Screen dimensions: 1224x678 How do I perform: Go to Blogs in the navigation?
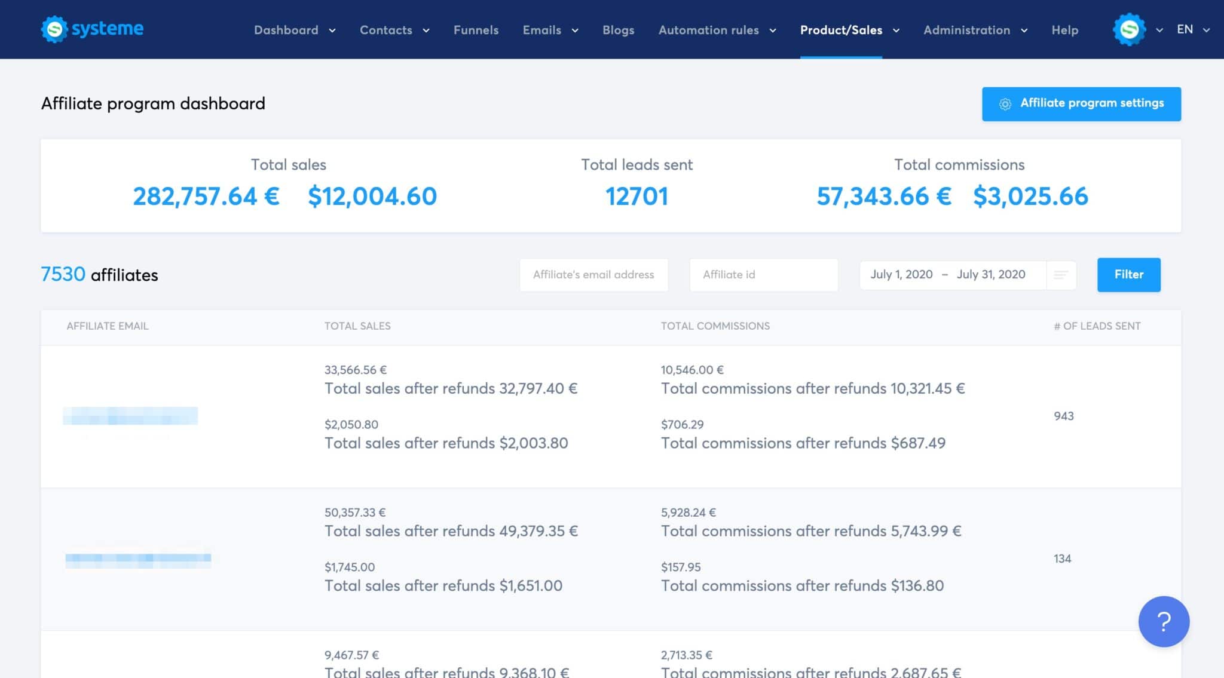click(618, 30)
